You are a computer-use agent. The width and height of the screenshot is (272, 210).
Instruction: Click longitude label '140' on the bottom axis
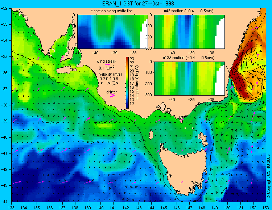tap(100, 208)
